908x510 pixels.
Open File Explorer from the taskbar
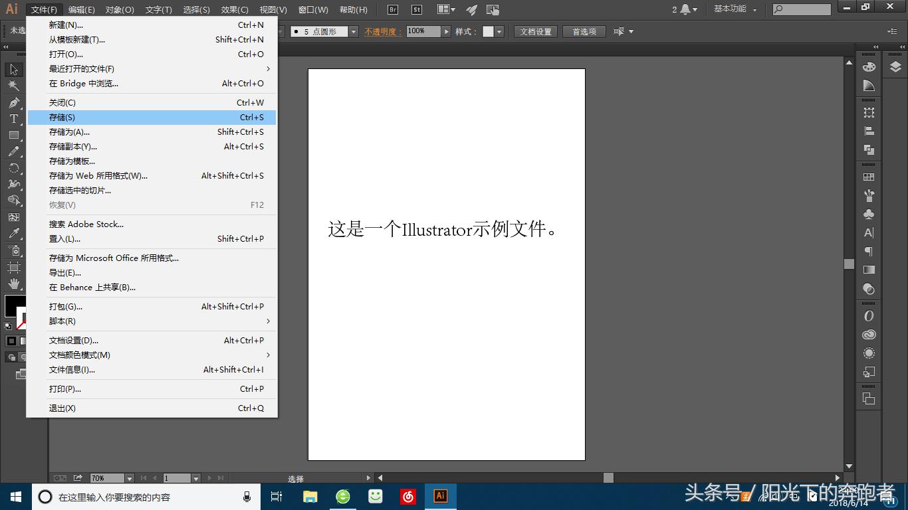310,496
